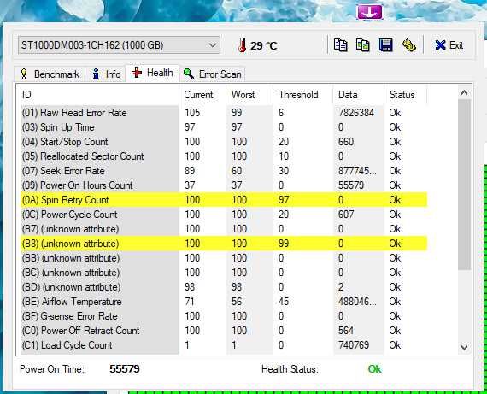The height and width of the screenshot is (394, 487).
Task: Click the bold Power On Time value
Action: [125, 369]
